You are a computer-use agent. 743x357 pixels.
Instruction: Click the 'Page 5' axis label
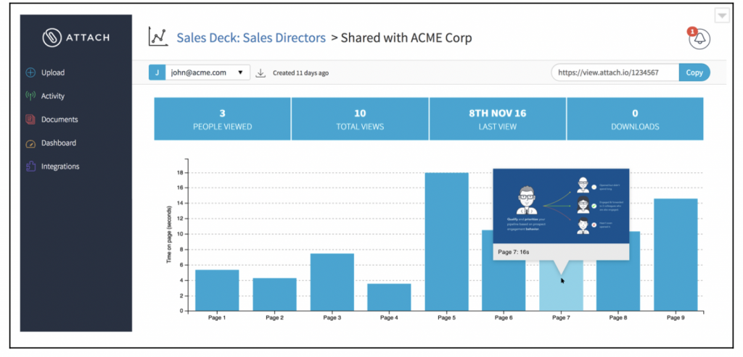coord(446,318)
